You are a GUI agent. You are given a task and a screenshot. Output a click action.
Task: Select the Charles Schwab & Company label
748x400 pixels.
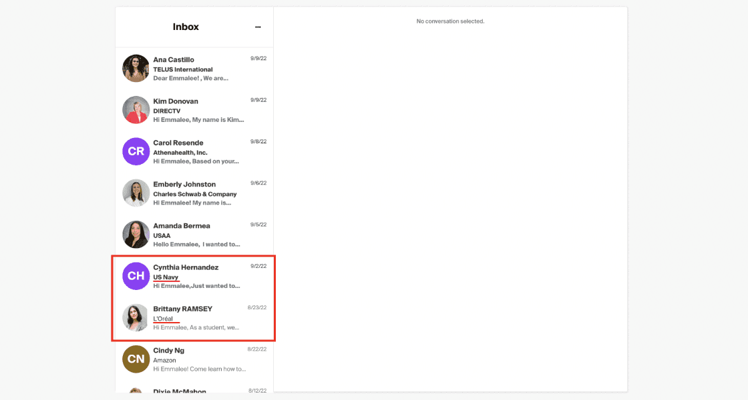(x=194, y=194)
